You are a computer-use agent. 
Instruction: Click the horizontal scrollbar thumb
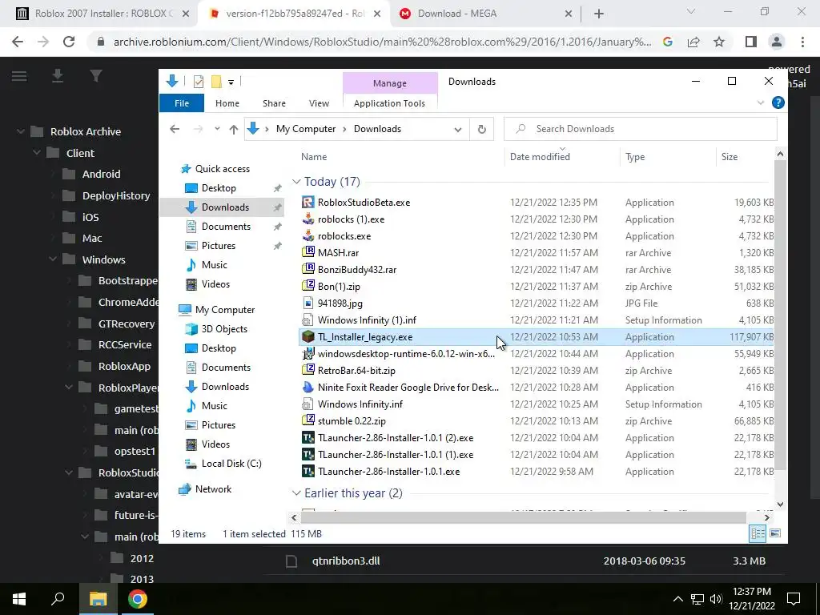[524, 517]
